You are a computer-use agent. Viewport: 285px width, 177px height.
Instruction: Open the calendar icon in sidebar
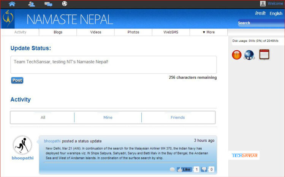[264, 55]
